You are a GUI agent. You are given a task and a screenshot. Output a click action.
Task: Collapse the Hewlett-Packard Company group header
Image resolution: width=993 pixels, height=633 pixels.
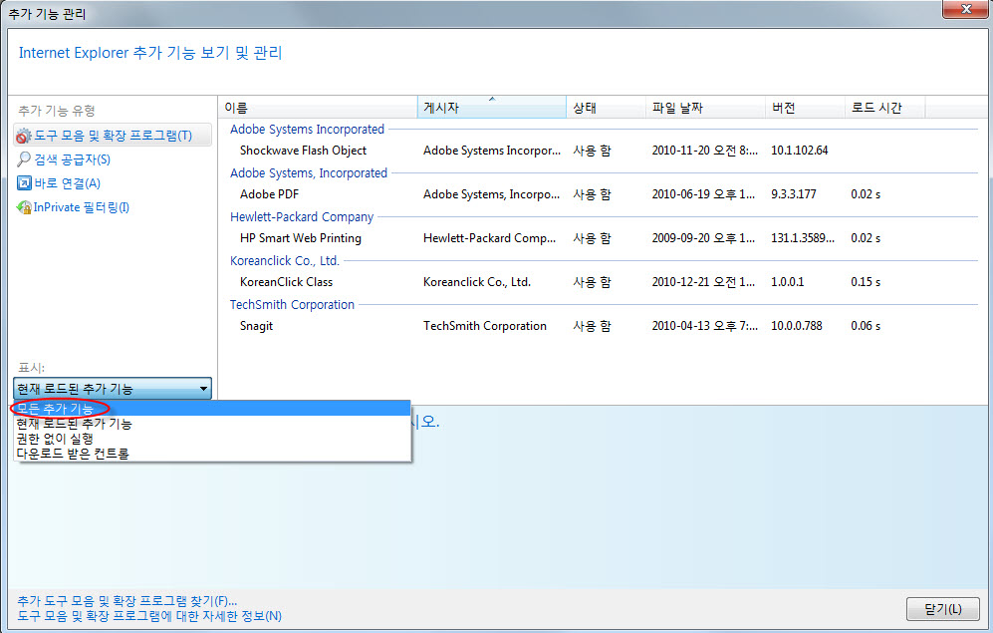click(x=302, y=216)
